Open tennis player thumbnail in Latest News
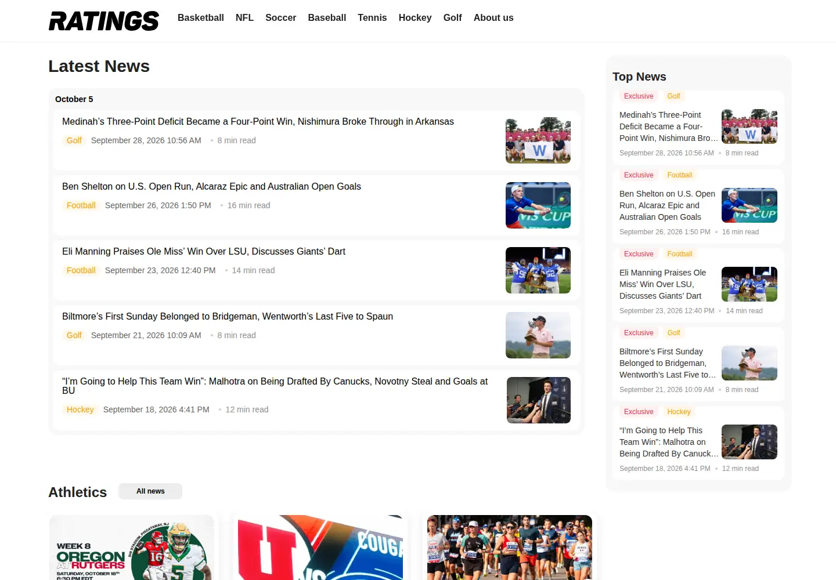 [538, 205]
